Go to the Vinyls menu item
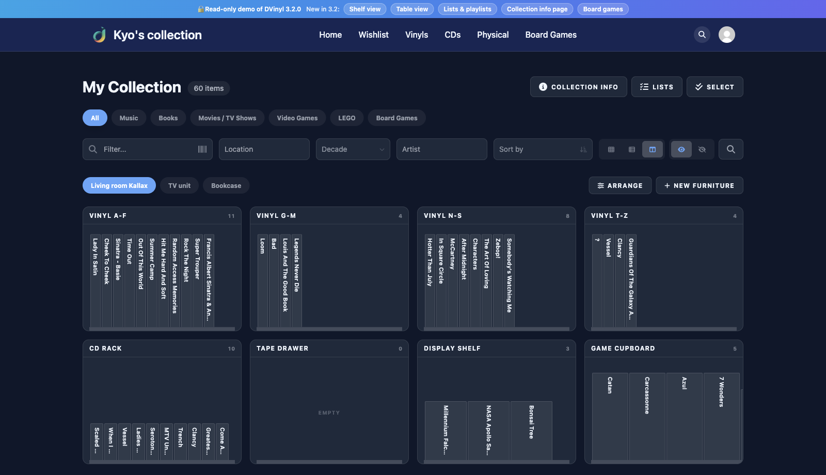Viewport: 826px width, 475px height. click(417, 35)
